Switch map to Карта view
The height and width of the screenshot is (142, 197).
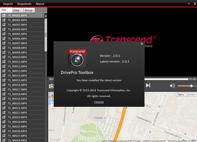(181, 95)
